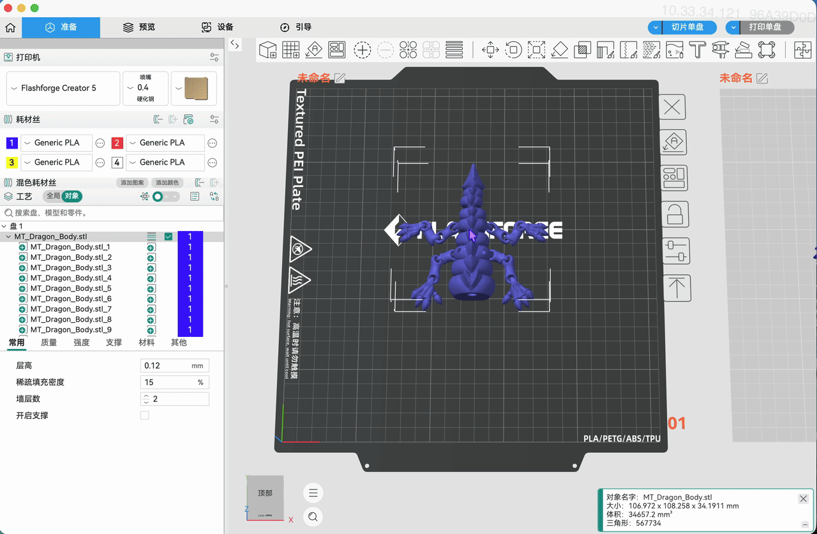817x534 pixels.
Task: Add a new plate with the grid-plus icon
Action: pos(291,50)
